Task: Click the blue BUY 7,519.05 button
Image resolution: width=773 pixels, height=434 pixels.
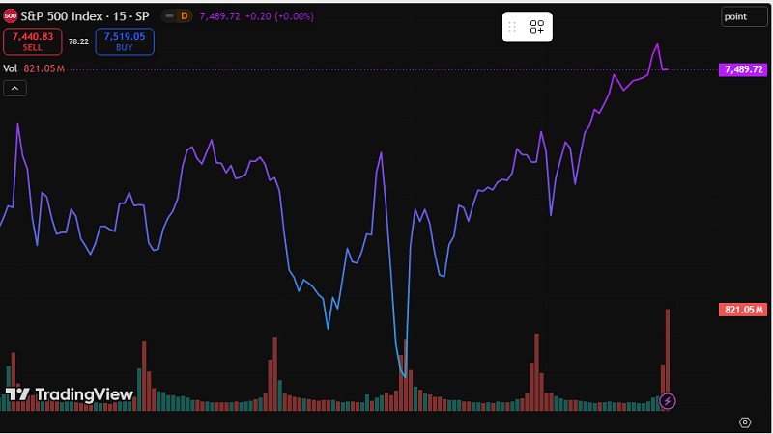Action: tap(125, 41)
